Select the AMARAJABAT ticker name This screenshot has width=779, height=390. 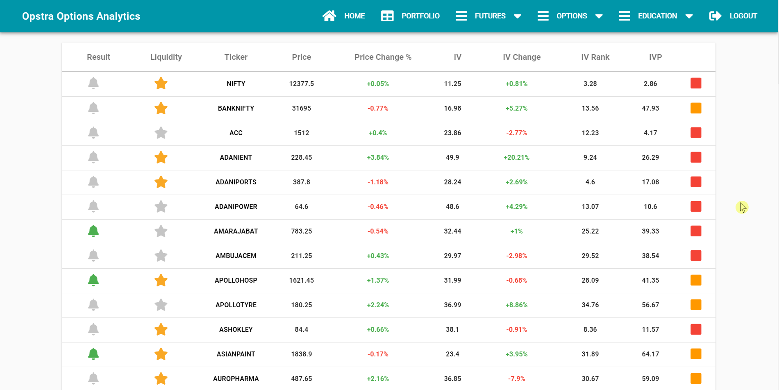236,231
